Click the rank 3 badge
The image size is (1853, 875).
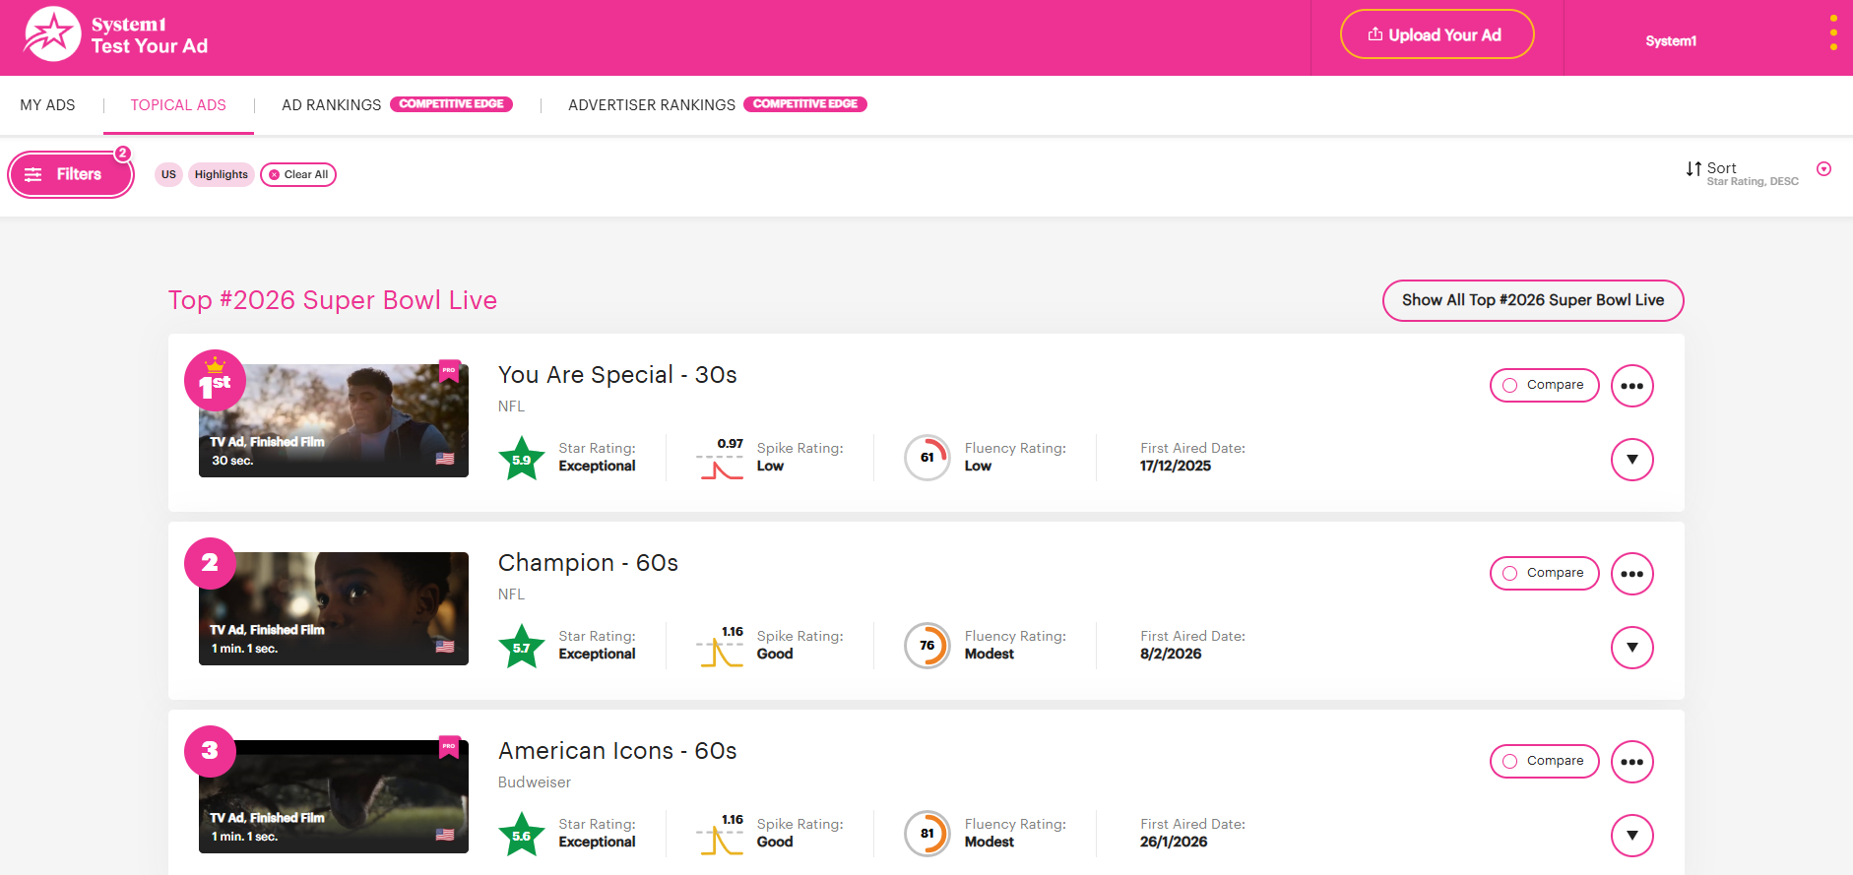point(210,751)
